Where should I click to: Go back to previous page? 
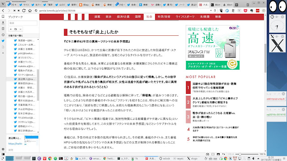point(3,11)
